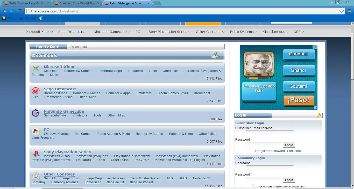Open the Linux Freeware link
Image resolution: width=354 pixels, height=189 pixels.
pos(43,137)
